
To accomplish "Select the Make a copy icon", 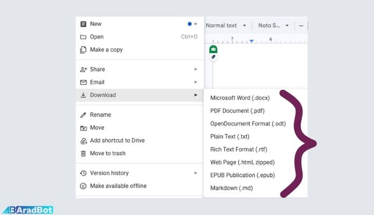I will pos(83,50).
